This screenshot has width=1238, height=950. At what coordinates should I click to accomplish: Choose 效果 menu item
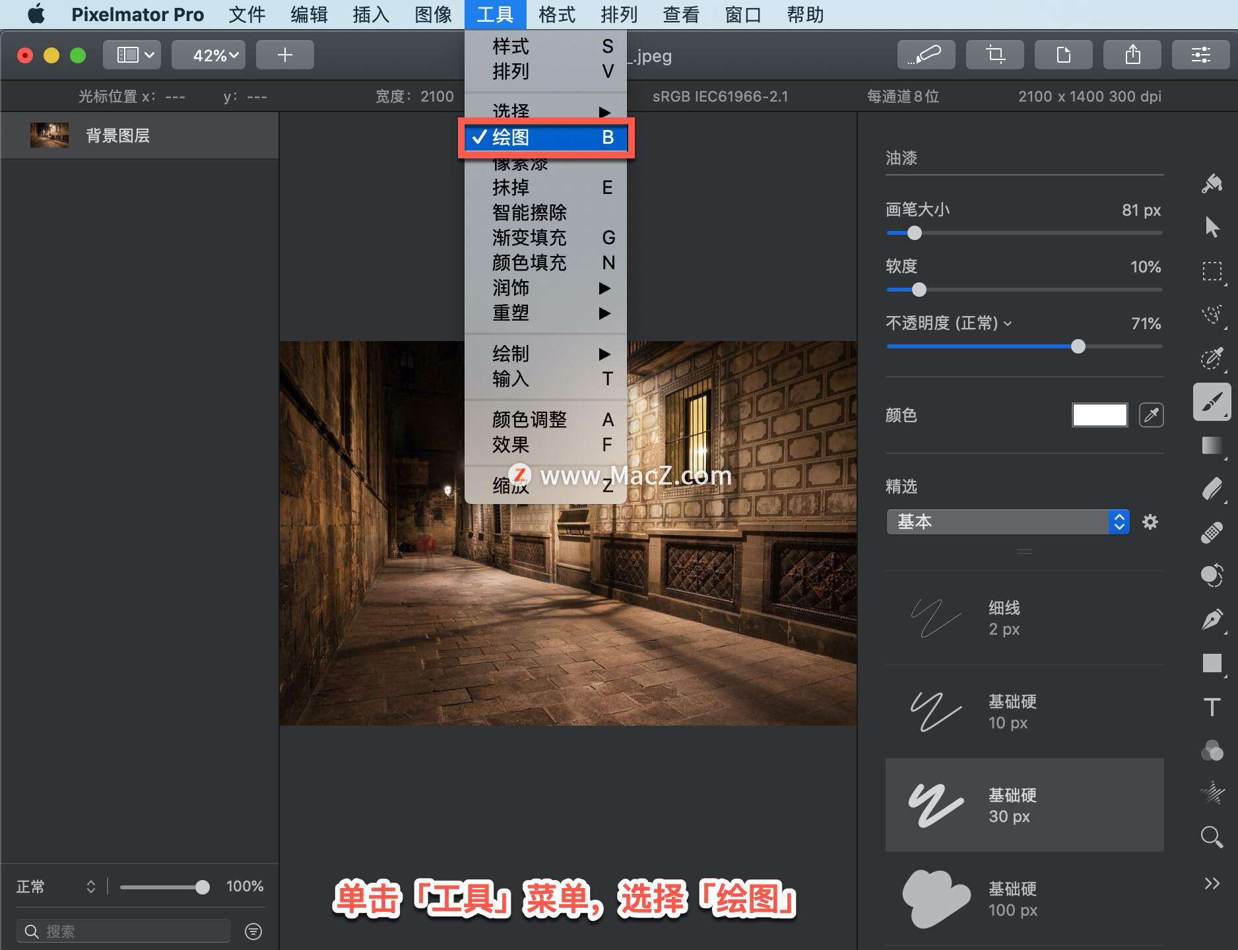pos(545,445)
